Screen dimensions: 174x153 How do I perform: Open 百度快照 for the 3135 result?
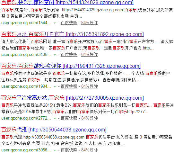[x=69, y=55]
